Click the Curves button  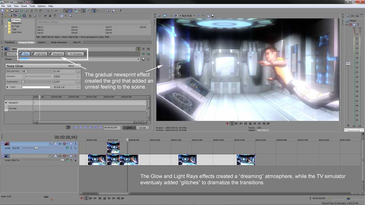tap(142, 128)
